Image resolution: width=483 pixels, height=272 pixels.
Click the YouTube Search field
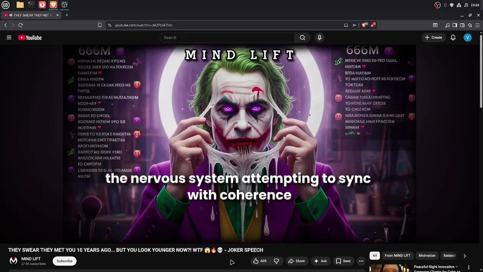click(x=227, y=37)
